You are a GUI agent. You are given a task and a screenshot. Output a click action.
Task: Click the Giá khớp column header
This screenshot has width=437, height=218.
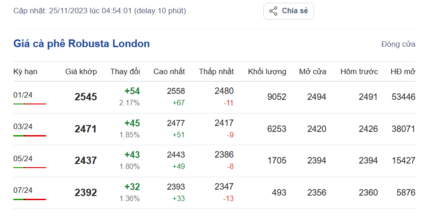[x=81, y=71]
